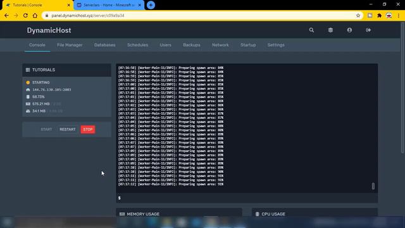Click the cast/media icon beside extensions
This screenshot has height=228, width=405.
(370, 15)
